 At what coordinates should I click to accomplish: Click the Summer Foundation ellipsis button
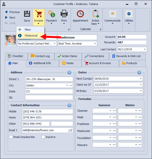point(114,138)
